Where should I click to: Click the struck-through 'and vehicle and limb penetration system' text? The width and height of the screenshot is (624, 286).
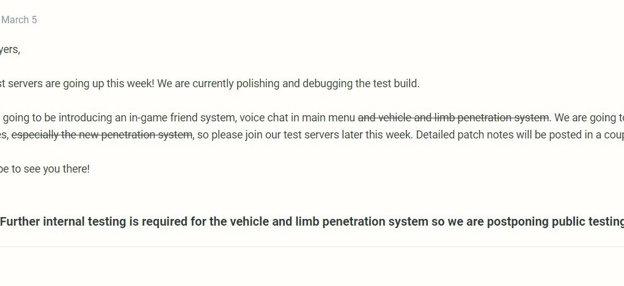coord(453,118)
